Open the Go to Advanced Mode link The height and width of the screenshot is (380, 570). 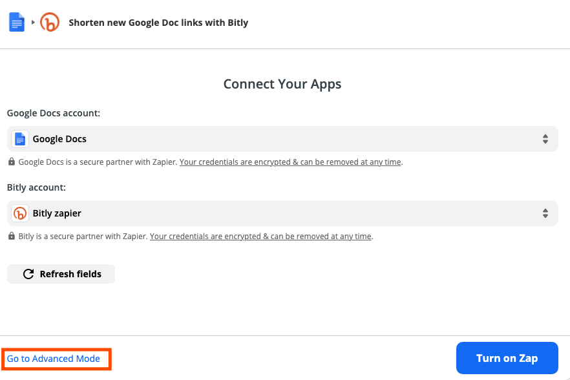click(x=54, y=359)
